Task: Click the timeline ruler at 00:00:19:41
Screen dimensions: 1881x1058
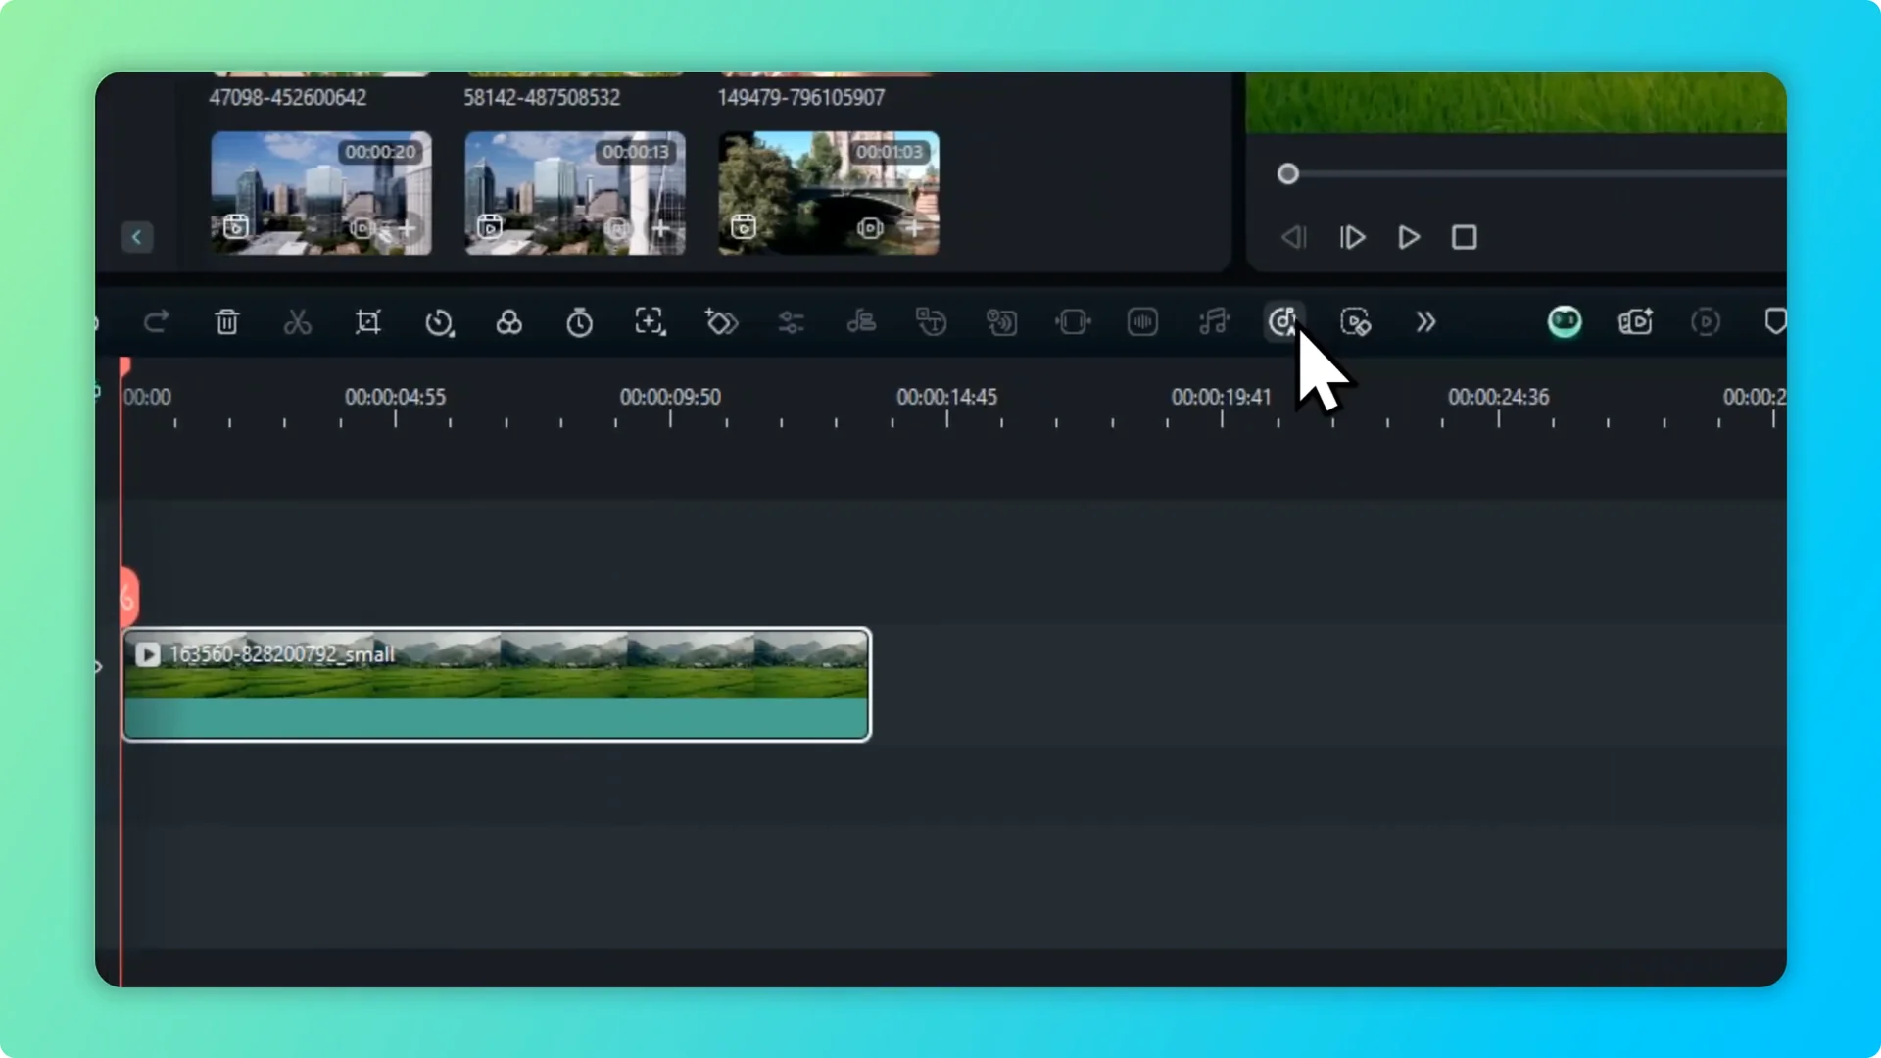Action: tap(1222, 397)
